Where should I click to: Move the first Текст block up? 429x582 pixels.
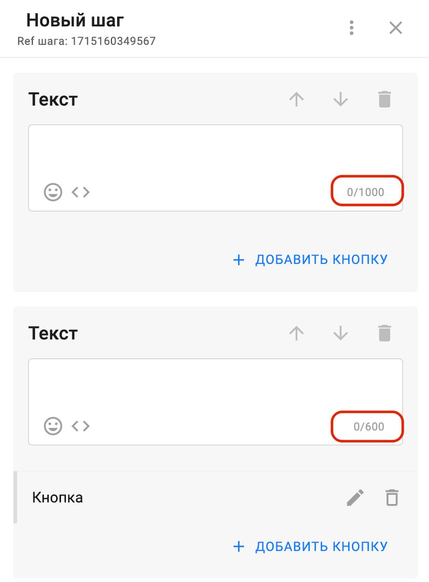pos(297,100)
